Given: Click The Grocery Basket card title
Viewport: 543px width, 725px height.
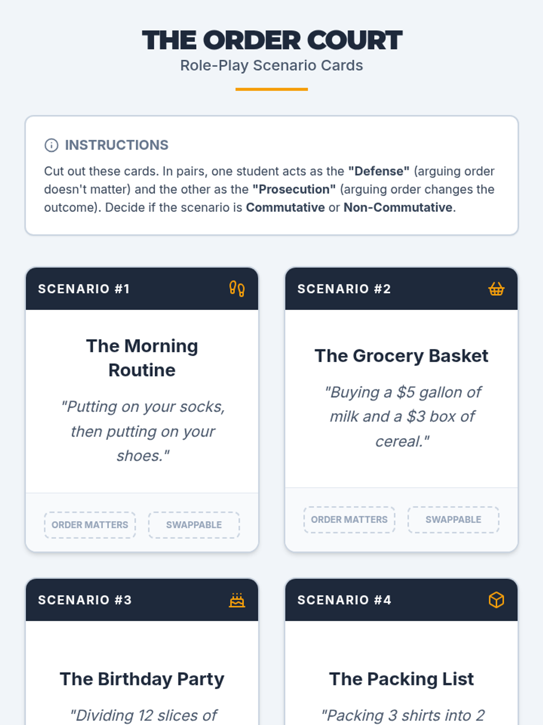Looking at the screenshot, I should 401,356.
